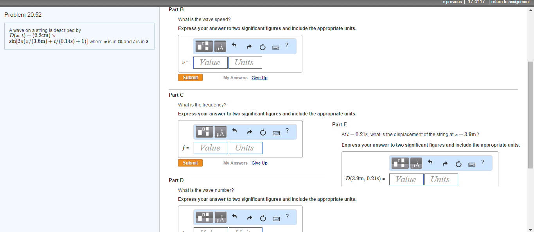
Task: Redo the entry in Part C answer box
Action: point(249,132)
